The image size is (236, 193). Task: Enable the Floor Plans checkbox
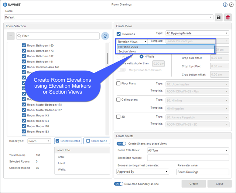(119, 83)
